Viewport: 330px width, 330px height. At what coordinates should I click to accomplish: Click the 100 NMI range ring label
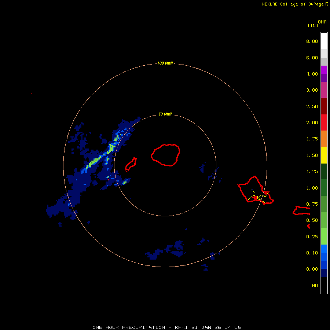click(x=165, y=63)
